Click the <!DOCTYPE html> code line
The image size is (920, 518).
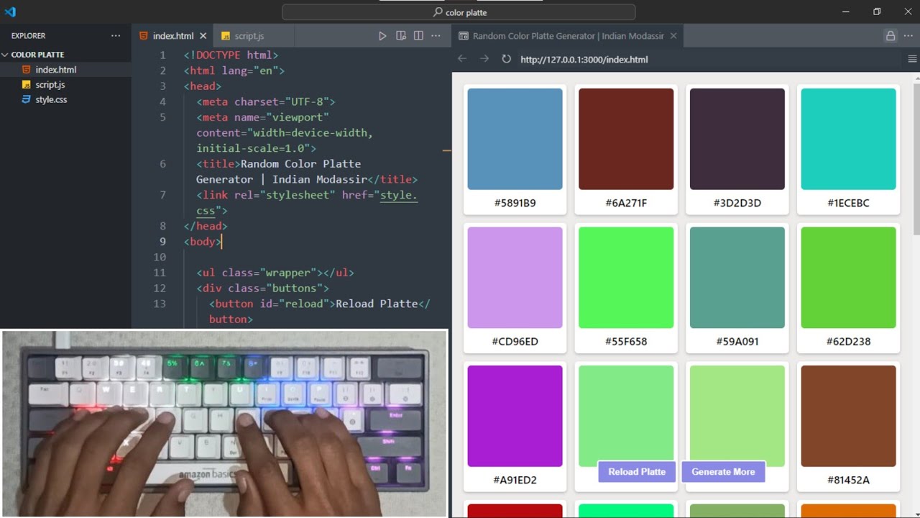point(231,55)
